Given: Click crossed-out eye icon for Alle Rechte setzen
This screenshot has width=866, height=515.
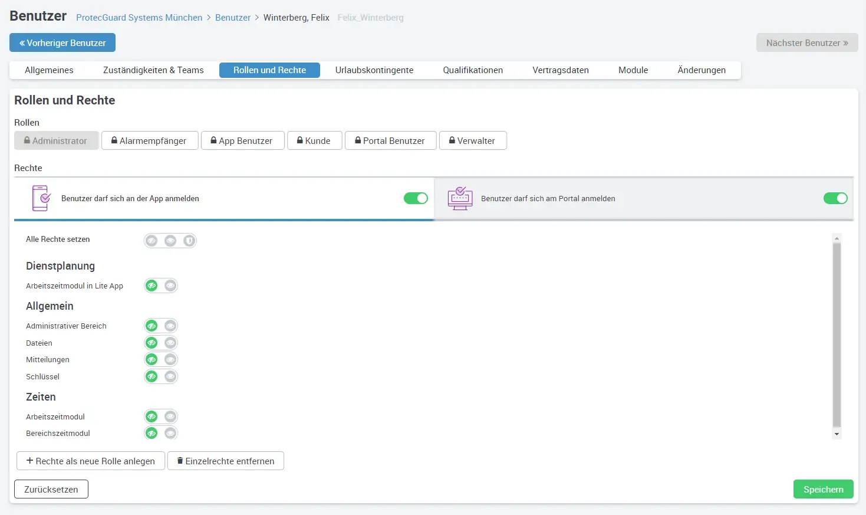Looking at the screenshot, I should pos(152,241).
